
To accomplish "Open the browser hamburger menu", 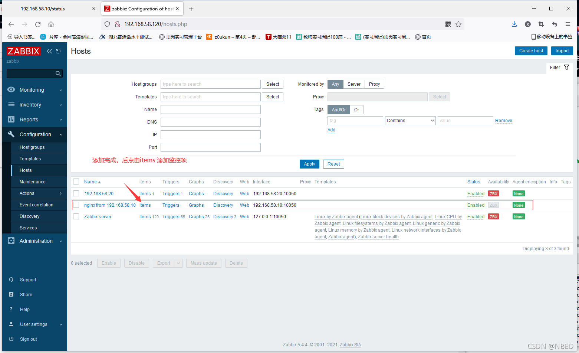I will pyautogui.click(x=568, y=24).
